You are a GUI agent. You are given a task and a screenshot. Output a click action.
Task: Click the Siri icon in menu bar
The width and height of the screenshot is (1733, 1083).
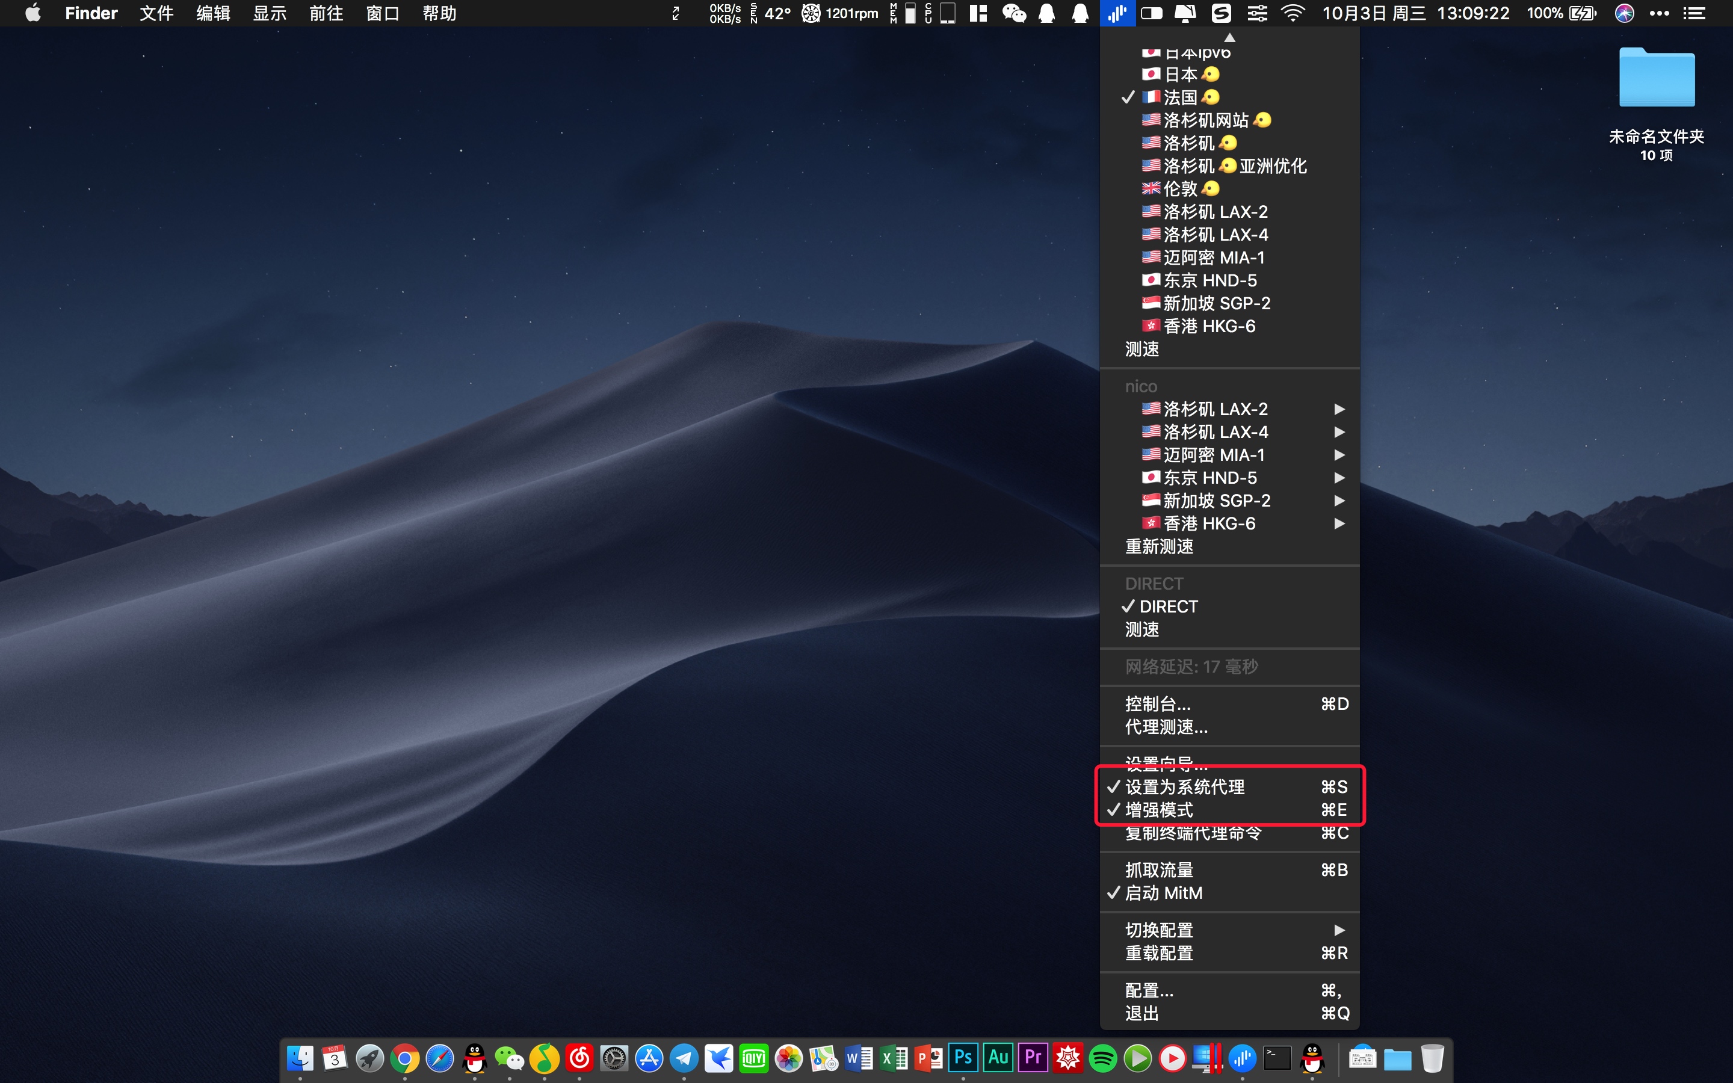pos(1624,13)
